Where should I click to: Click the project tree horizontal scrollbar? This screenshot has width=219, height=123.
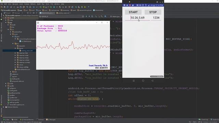(15, 118)
